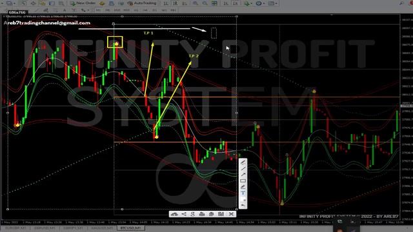Select the Lightshot marker tool

[x=243, y=187]
